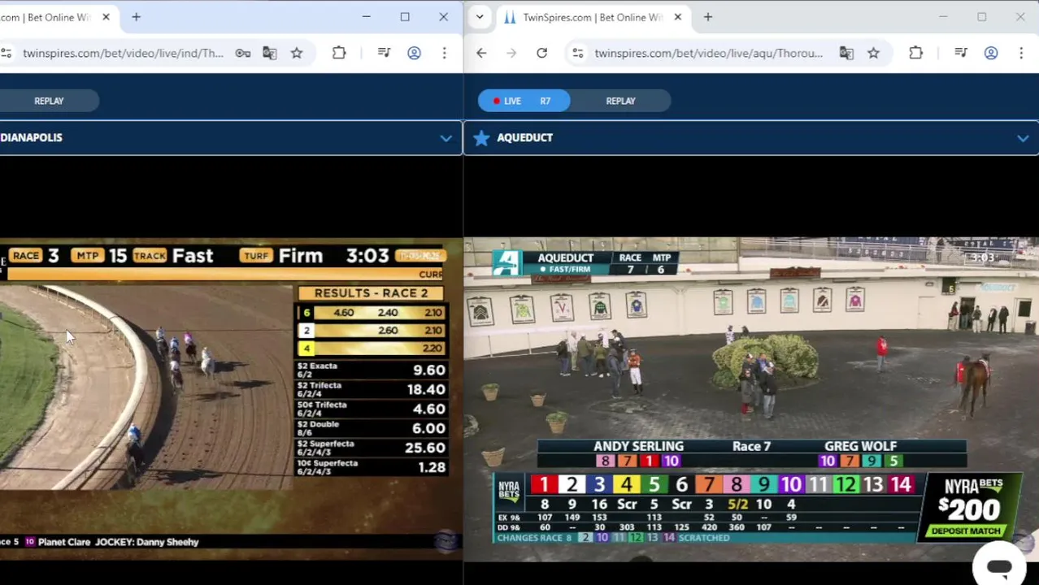Open media control icon in left browser
This screenshot has height=585, width=1039.
(385, 54)
